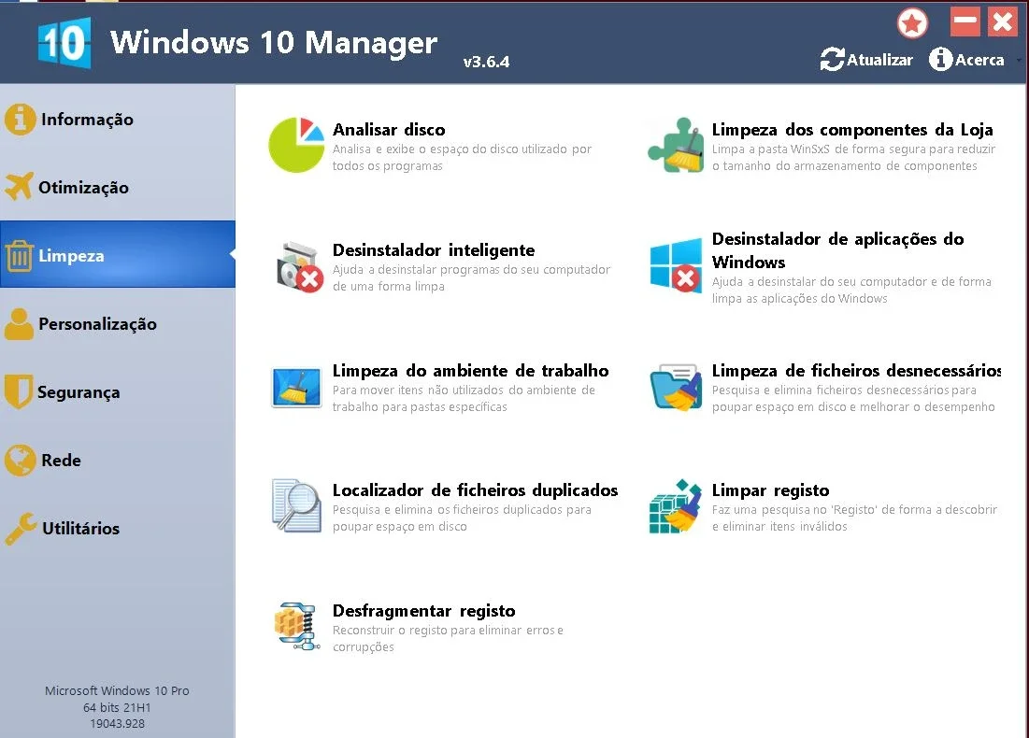Open Limpeza do ambiente de trabalho title
The width and height of the screenshot is (1029, 738).
click(470, 371)
